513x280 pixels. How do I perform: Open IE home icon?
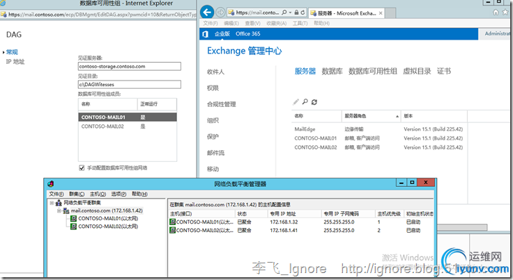coord(496,13)
